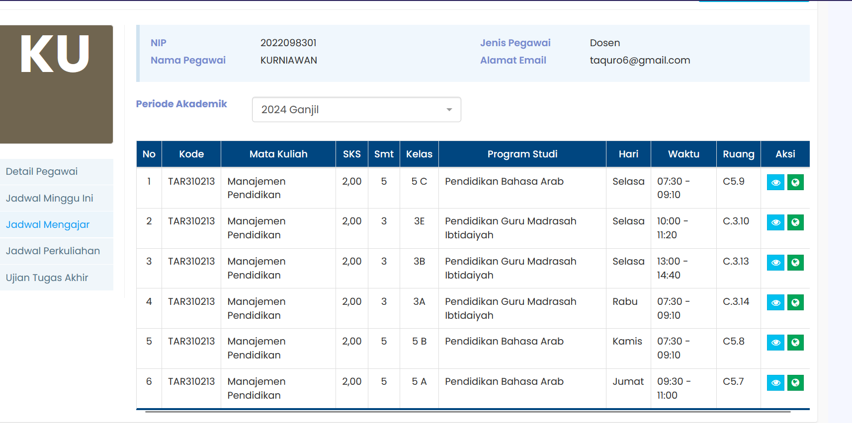This screenshot has height=423, width=852.
Task: View details of class 3E schedule
Action: [775, 222]
